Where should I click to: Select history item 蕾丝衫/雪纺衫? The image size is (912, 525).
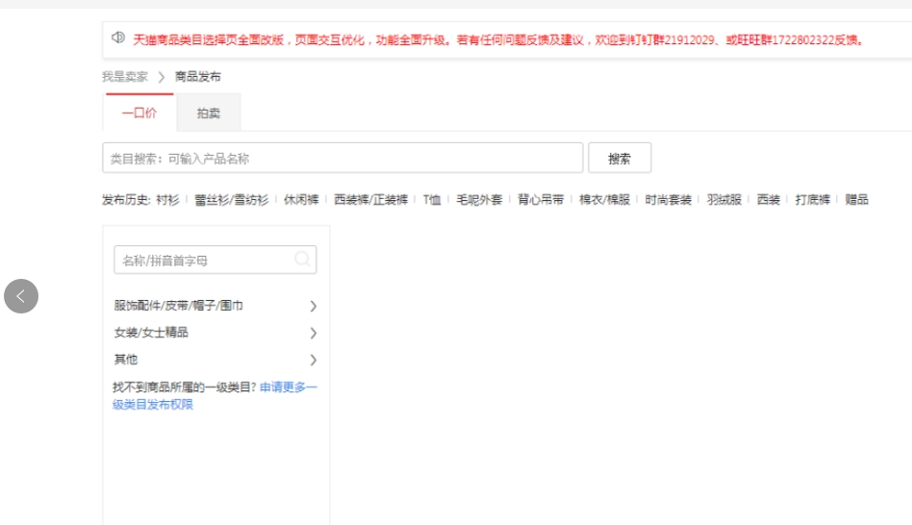232,200
